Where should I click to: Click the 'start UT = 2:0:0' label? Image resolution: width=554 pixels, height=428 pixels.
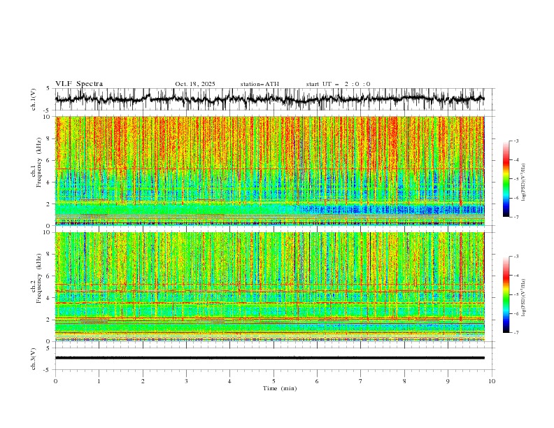click(338, 84)
